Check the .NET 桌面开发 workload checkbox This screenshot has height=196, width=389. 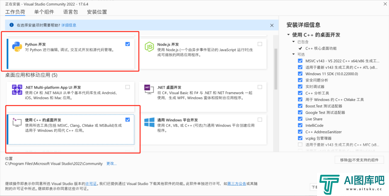(x=260, y=87)
